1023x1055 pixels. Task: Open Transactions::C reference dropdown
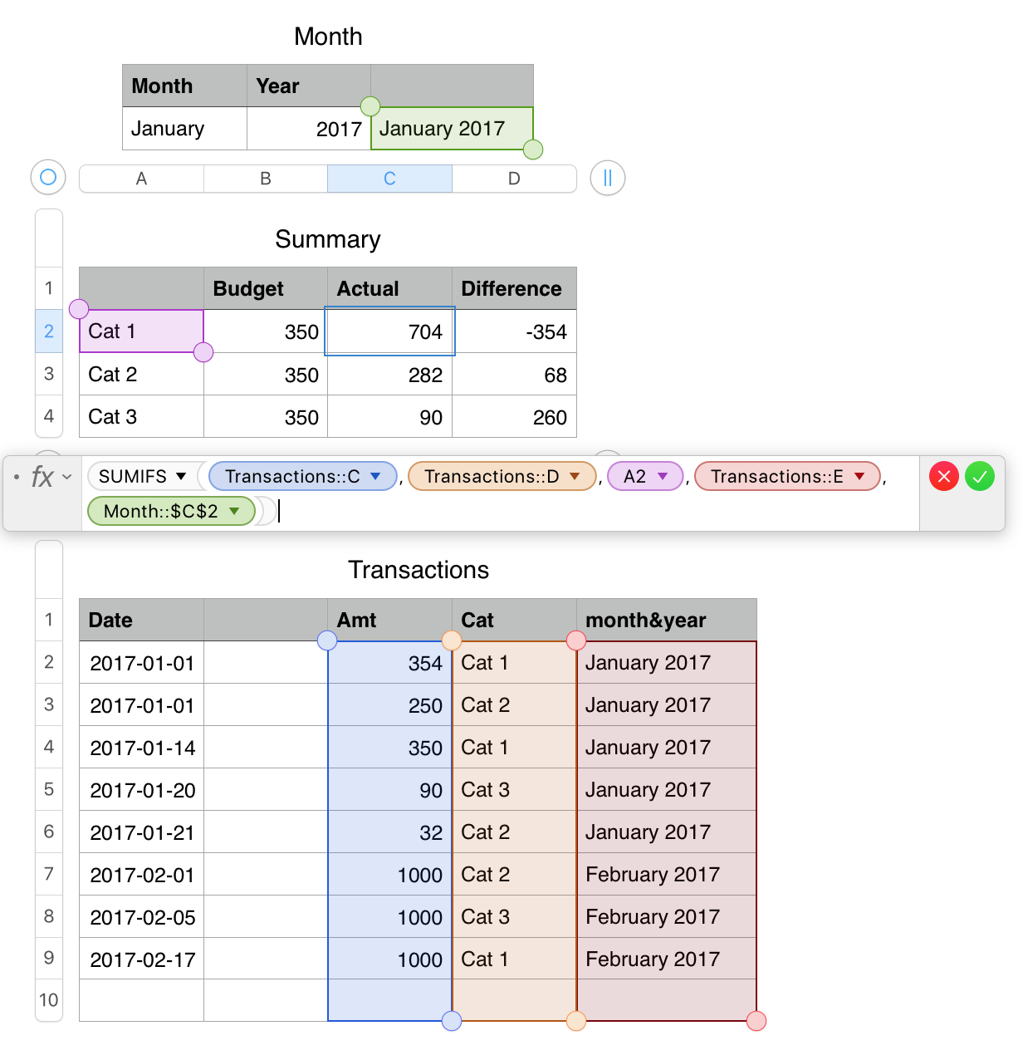[x=375, y=476]
